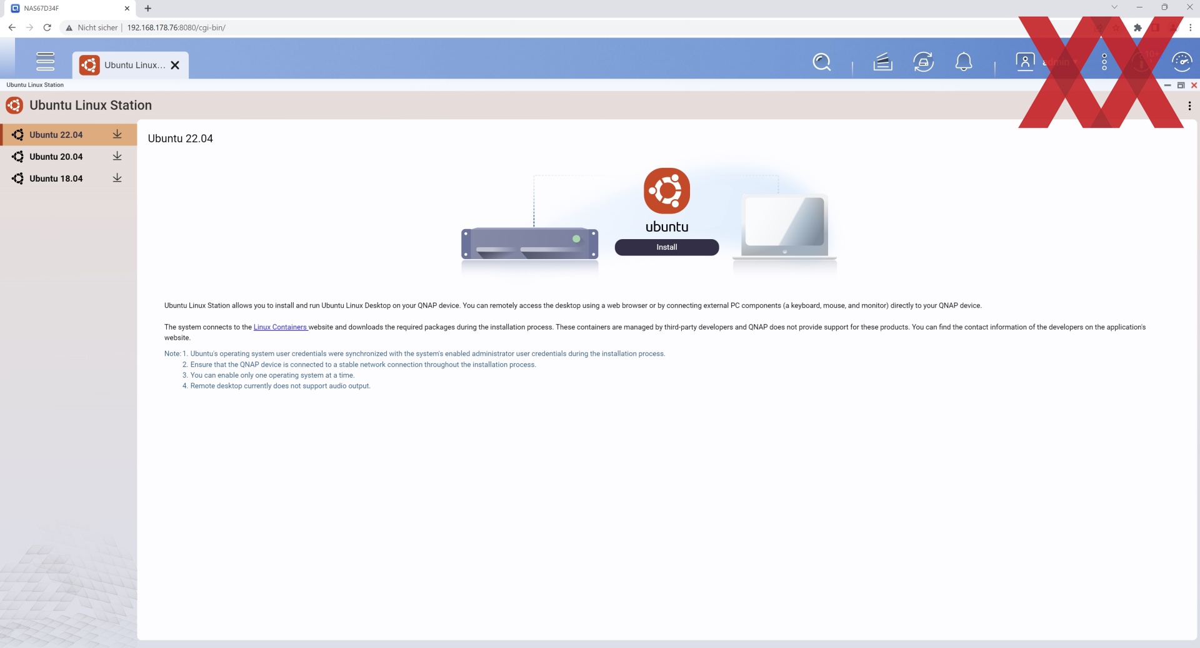Open the browser tab search chevron

pos(1114,7)
